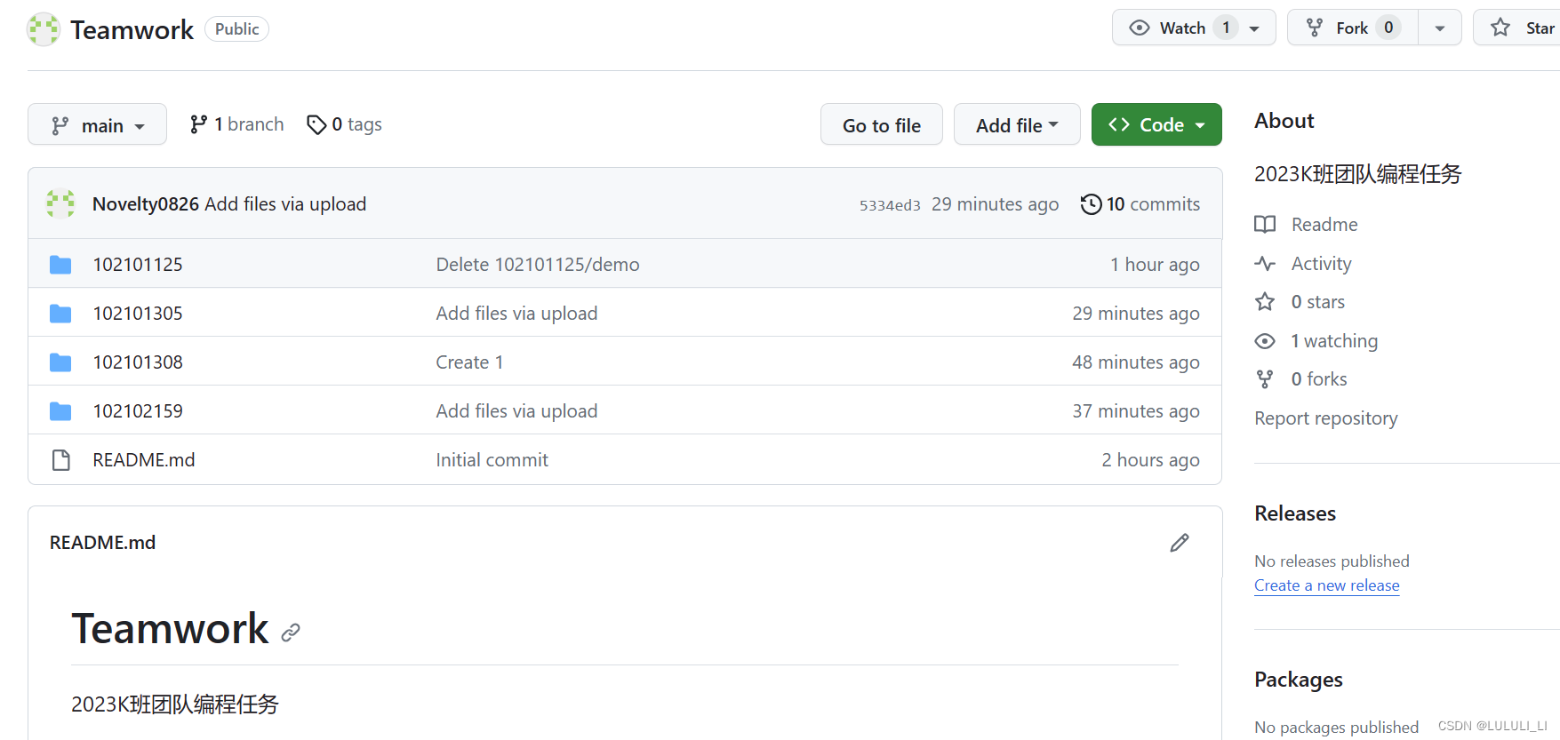Open the 102101308 folder
Screen dimensions: 1560x740
tap(138, 362)
